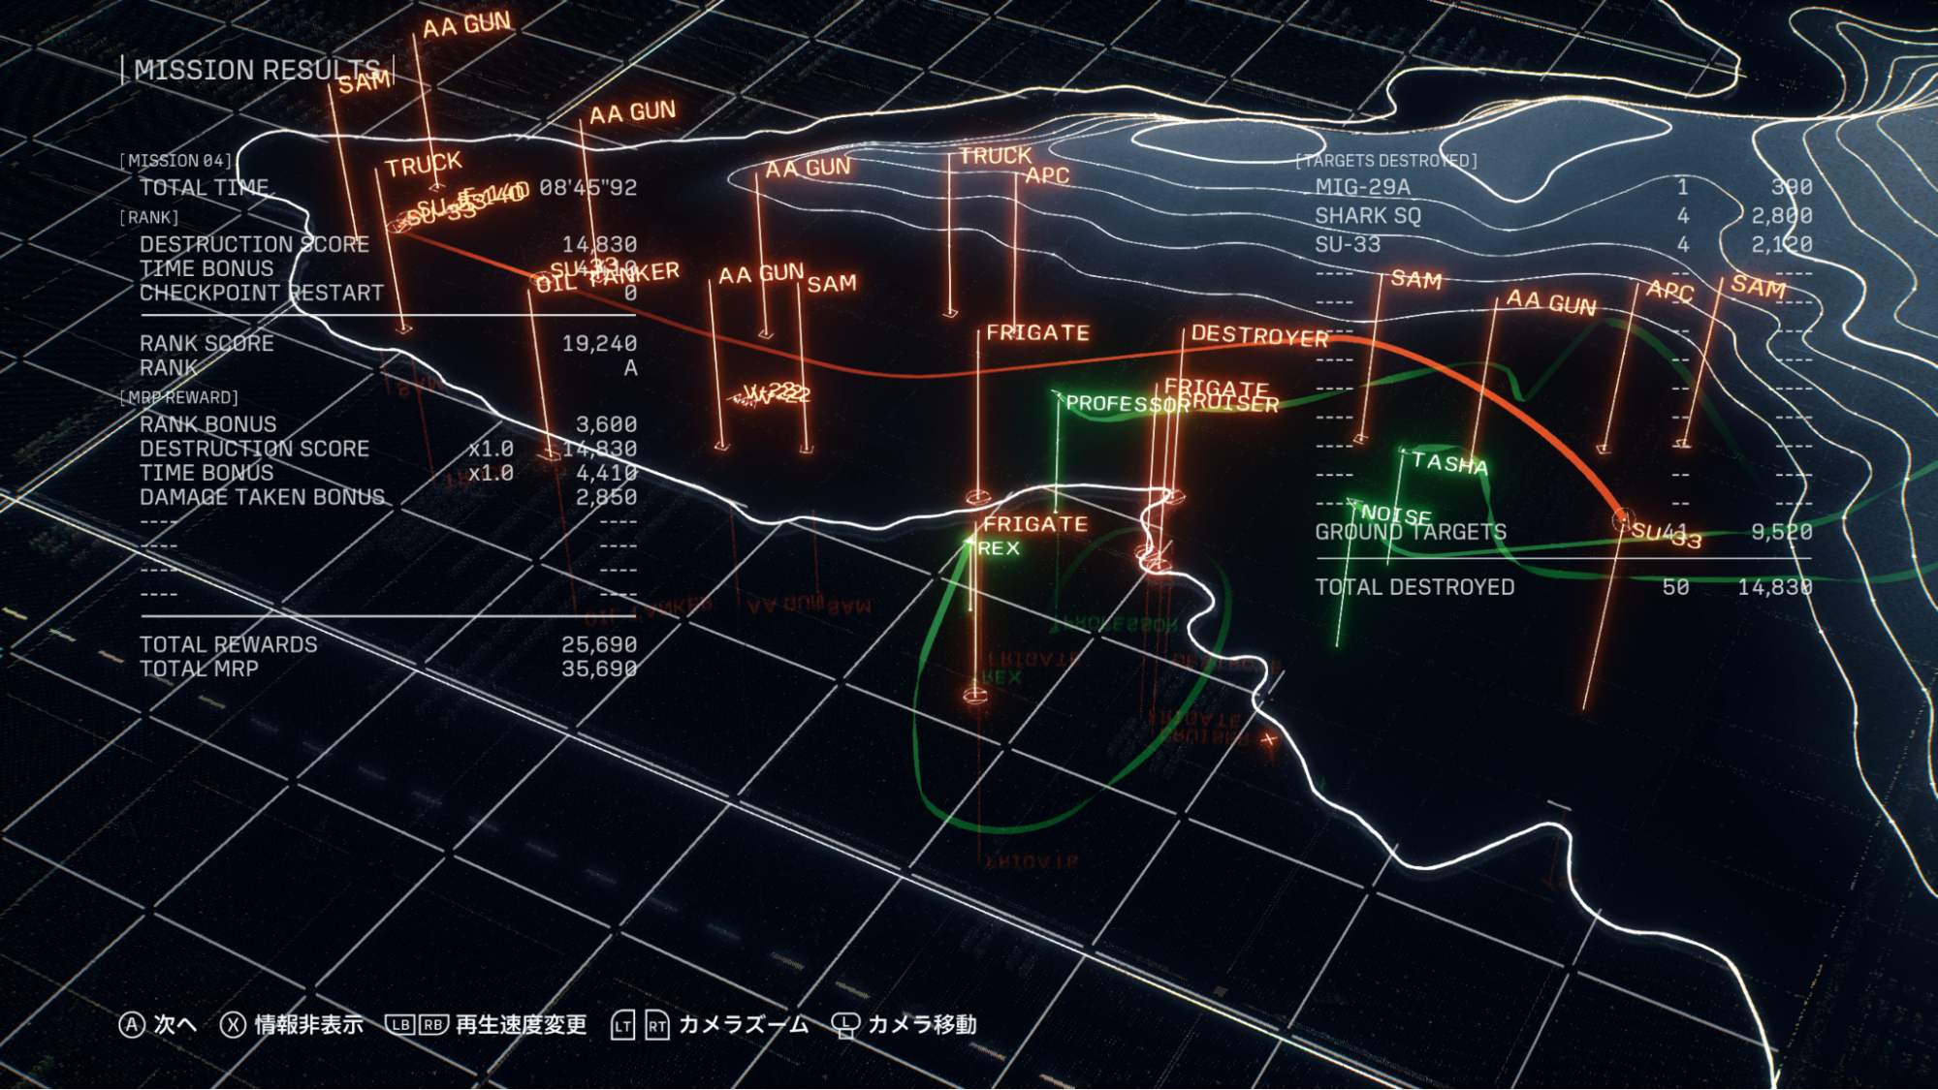This screenshot has height=1090, width=1938.
Task: Click the TOTAL REWARDS value 25,690
Action: click(x=600, y=645)
